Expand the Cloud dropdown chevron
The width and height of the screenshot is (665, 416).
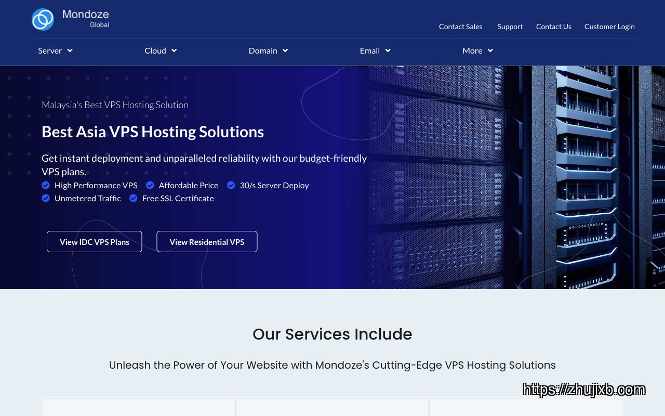[x=174, y=50]
